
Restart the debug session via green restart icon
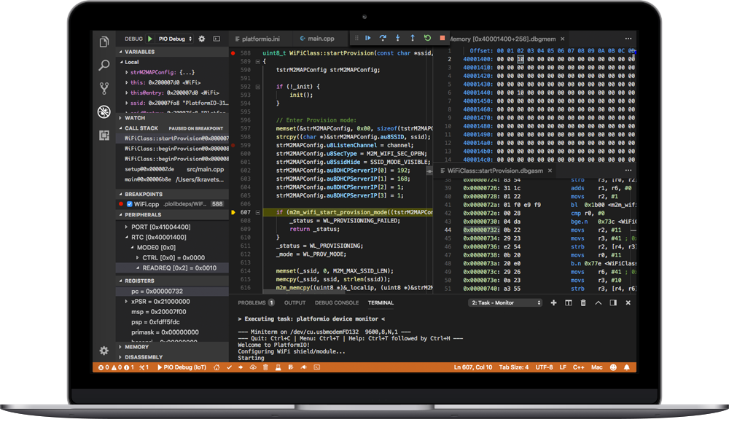click(x=427, y=38)
